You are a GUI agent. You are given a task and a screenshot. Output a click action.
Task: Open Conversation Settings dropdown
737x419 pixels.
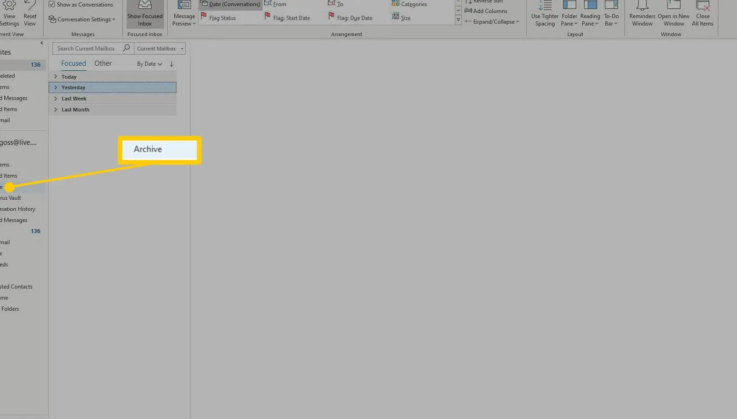pyautogui.click(x=82, y=19)
